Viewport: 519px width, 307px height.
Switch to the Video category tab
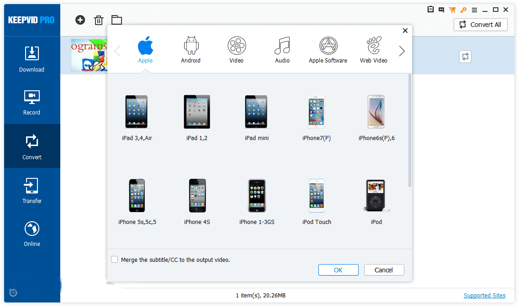236,50
